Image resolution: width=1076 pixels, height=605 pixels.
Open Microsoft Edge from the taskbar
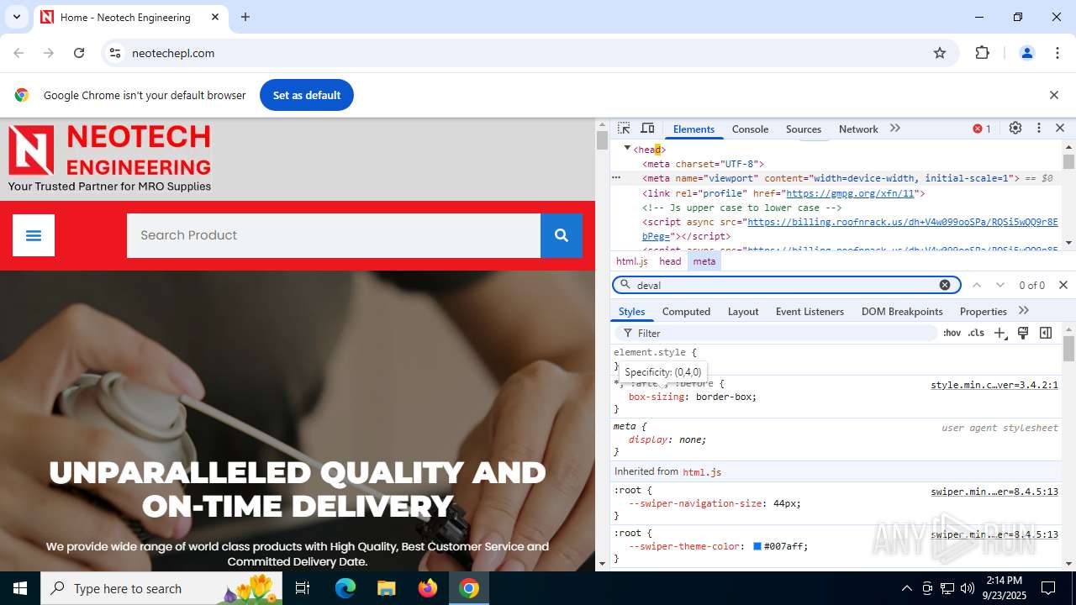pyautogui.click(x=345, y=588)
